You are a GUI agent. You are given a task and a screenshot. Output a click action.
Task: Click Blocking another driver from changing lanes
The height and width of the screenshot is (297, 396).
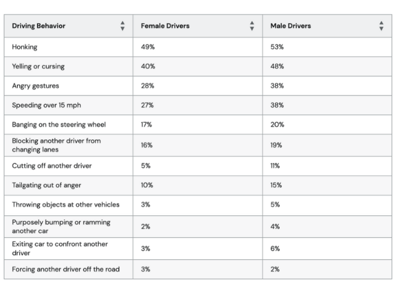[x=56, y=145]
